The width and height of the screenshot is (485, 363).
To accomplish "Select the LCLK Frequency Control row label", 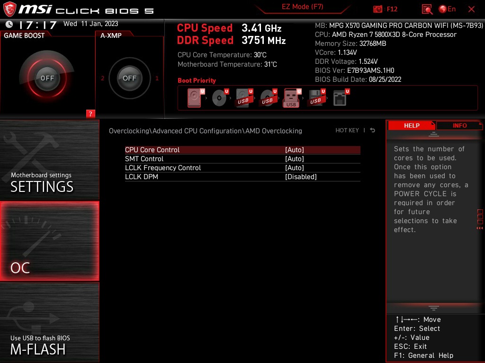I will [163, 168].
